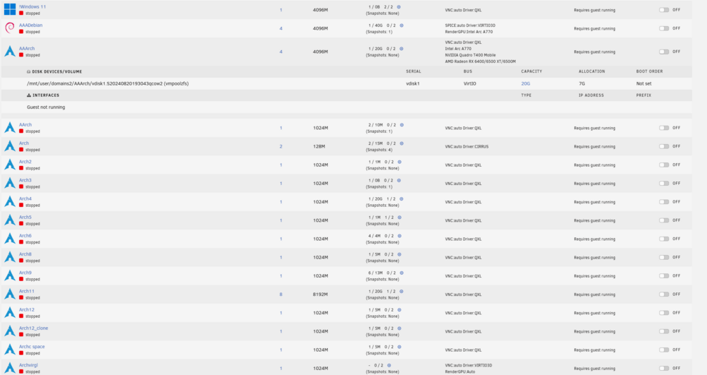Click disk info icon in Arch6 row
The image size is (707, 375).
pos(399,236)
